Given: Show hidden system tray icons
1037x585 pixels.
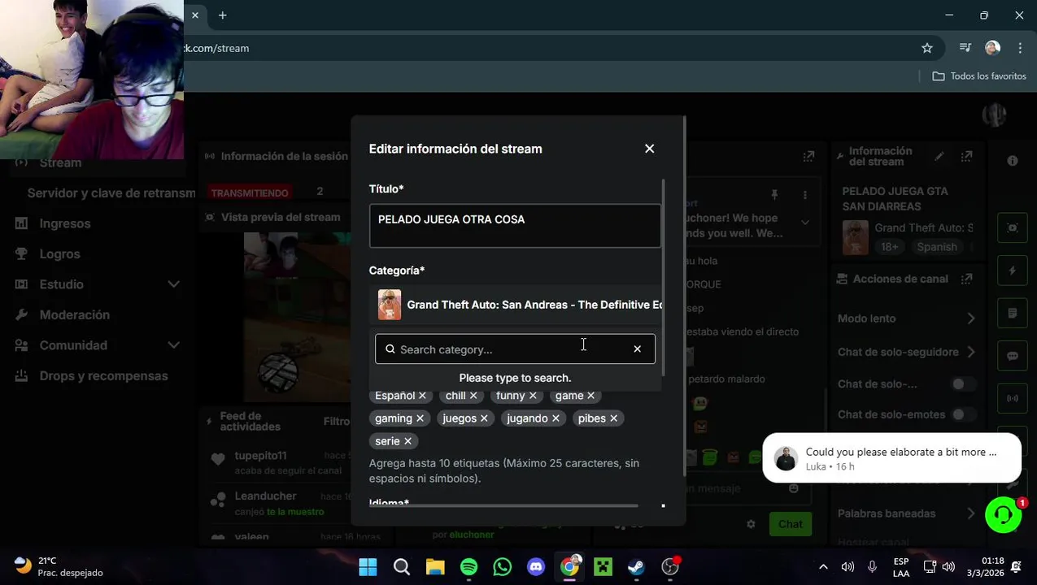Looking at the screenshot, I should pos(823,566).
